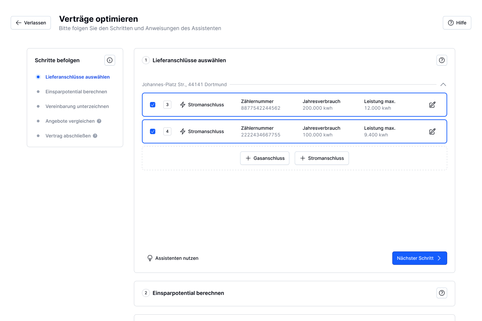Go to Vereinbarung unterzeichnen step in sidebar
This screenshot has width=482, height=321.
(77, 106)
